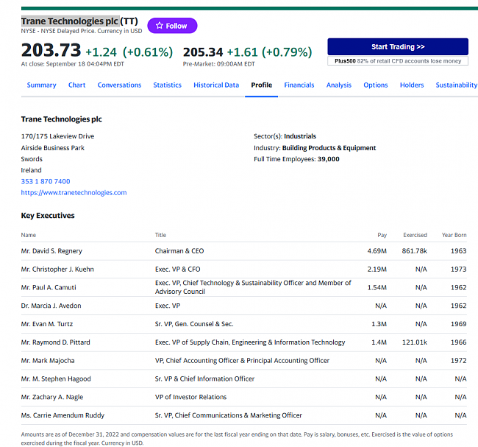Screen dimensions: 478x447
Task: Select Mr. Zachary A. Nagle name
Action: tap(51, 397)
